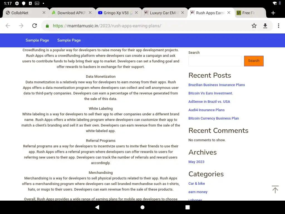
Task: Close the CollabNet tab
Action: pos(44,13)
